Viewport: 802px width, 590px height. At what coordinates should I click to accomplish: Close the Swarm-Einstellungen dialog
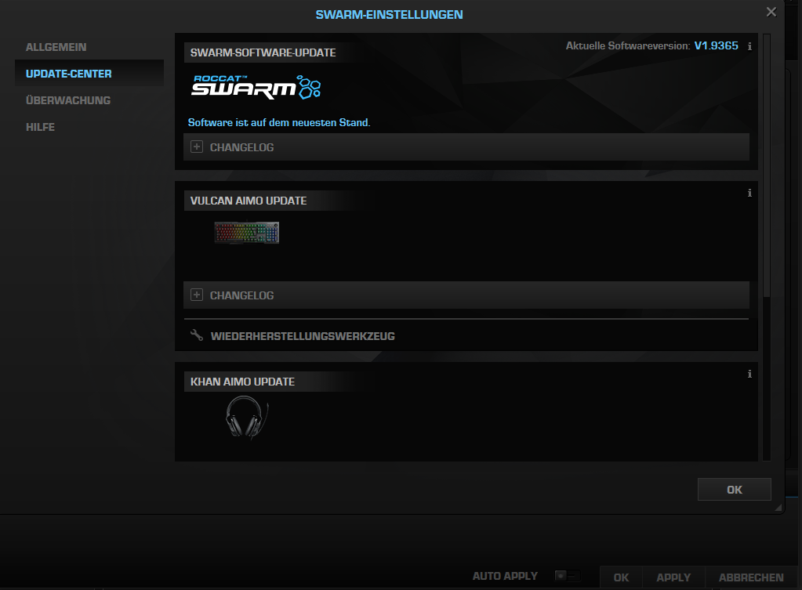[x=771, y=13]
